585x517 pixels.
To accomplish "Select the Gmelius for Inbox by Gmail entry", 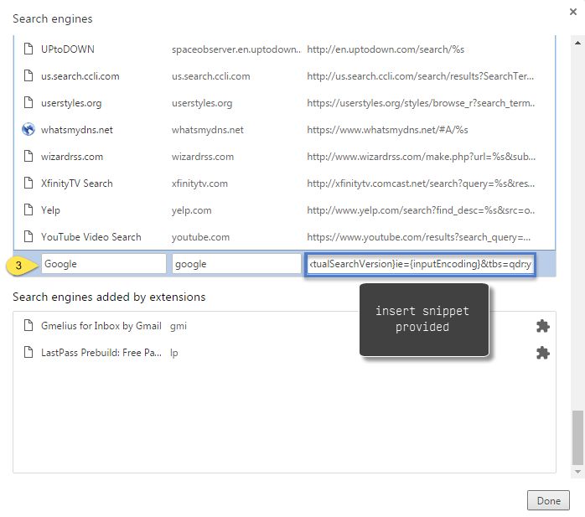I will 101,326.
